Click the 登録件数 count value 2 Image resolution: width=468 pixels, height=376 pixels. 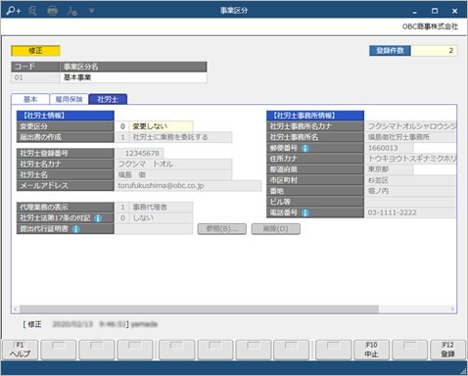(x=434, y=51)
